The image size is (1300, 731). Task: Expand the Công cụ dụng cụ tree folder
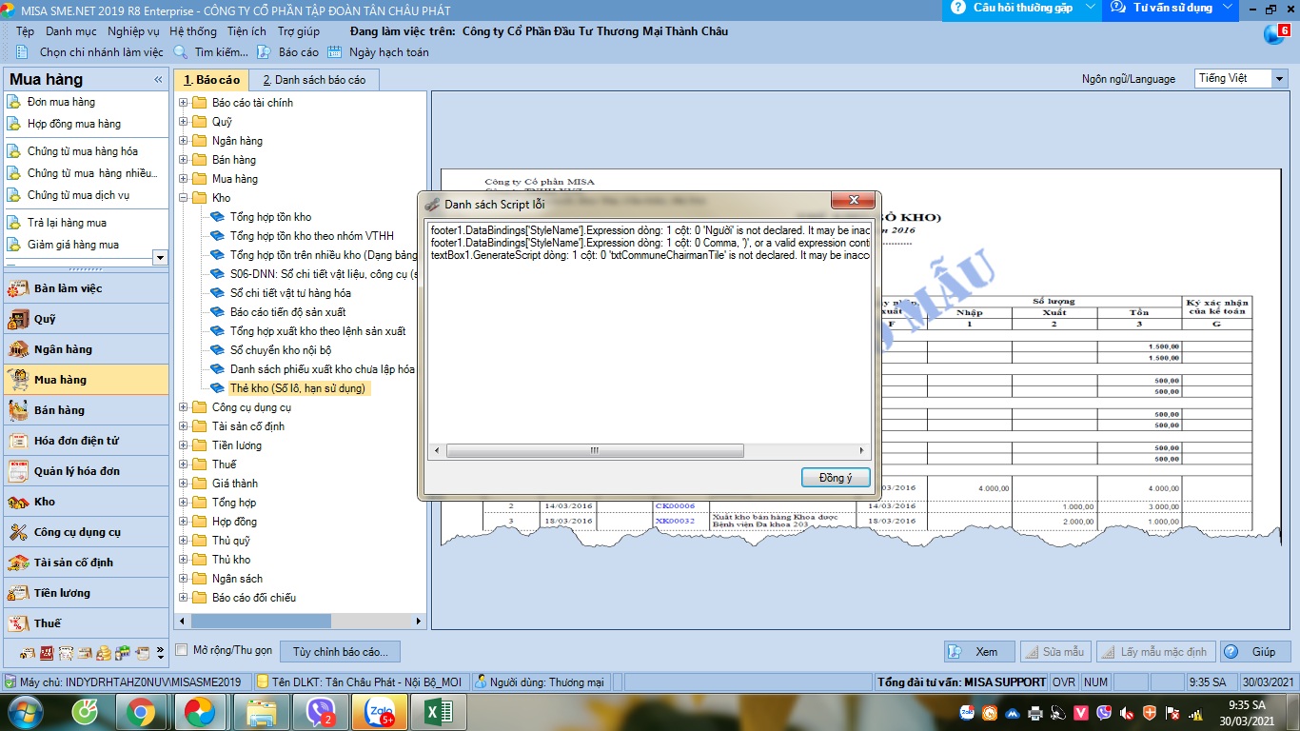(184, 407)
